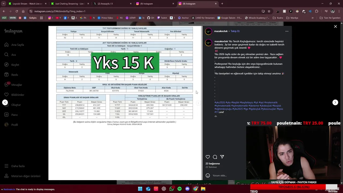The height and width of the screenshot is (193, 343).
Task: Open Profil in Instagram sidebar
Action: (x=11, y=125)
